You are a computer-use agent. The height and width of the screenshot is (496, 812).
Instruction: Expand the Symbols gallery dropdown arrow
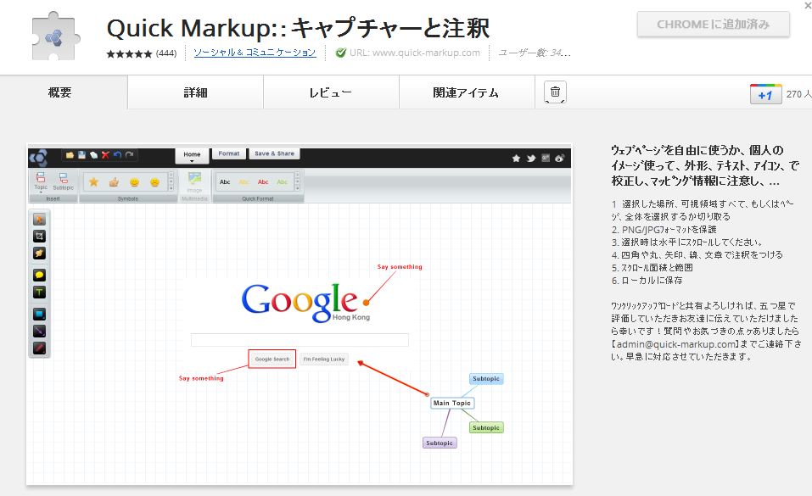171,189
